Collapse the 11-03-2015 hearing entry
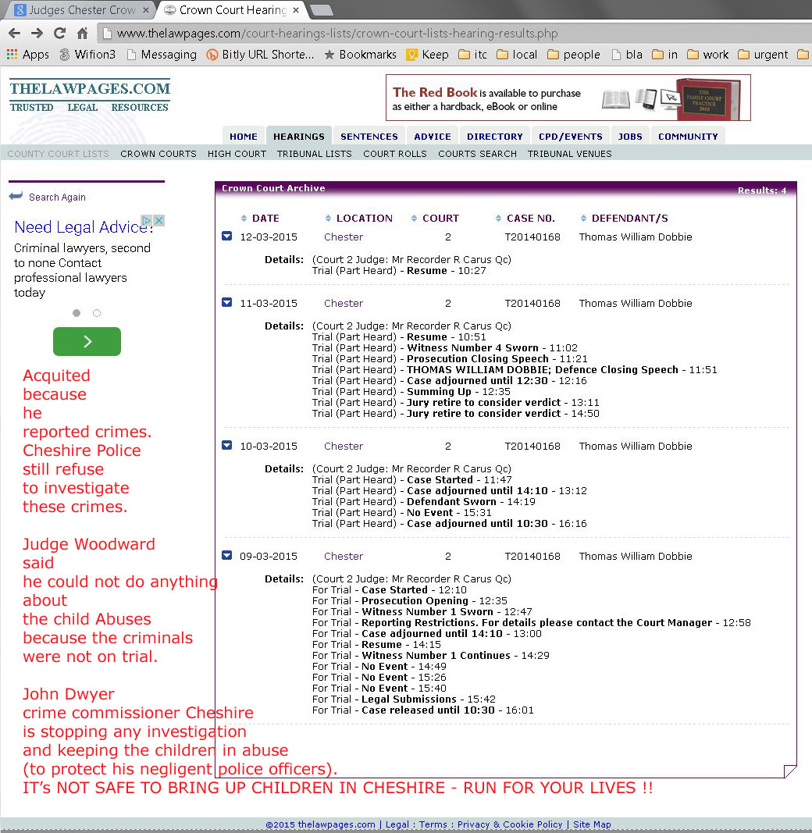This screenshot has width=812, height=833. pyautogui.click(x=227, y=302)
